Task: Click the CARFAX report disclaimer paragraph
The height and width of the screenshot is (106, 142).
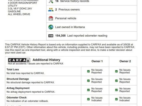Action: pyautogui.click(x=70, y=49)
